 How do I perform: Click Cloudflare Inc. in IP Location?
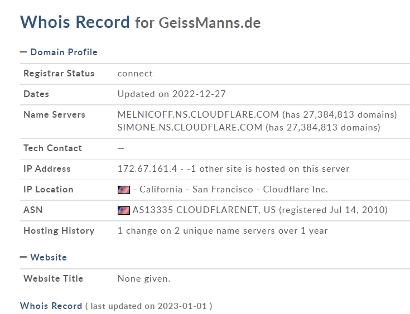pos(295,189)
